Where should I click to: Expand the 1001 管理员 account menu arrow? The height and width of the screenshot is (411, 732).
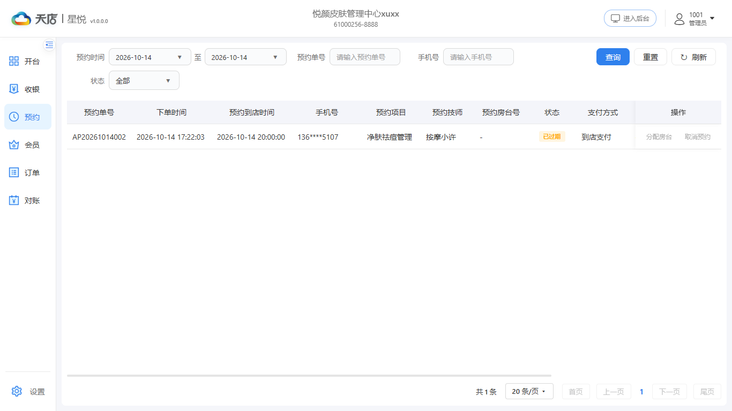coord(712,19)
